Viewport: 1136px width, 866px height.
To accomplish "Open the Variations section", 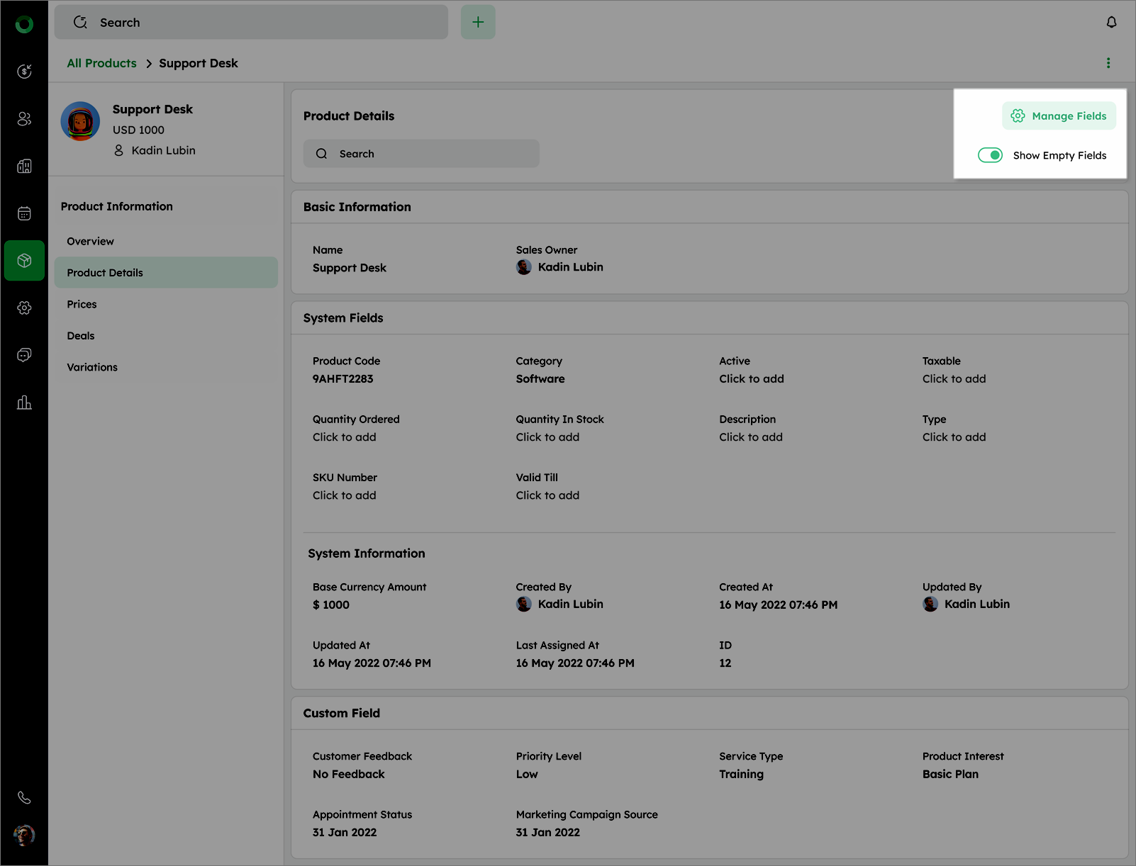I will click(x=92, y=367).
